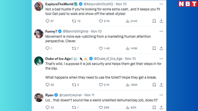Open more options on ExploreTheWorld tweet
This screenshot has width=198, height=111.
(x=161, y=4)
